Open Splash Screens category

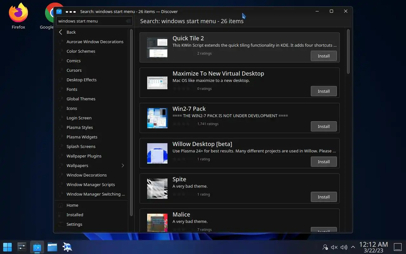91,146
